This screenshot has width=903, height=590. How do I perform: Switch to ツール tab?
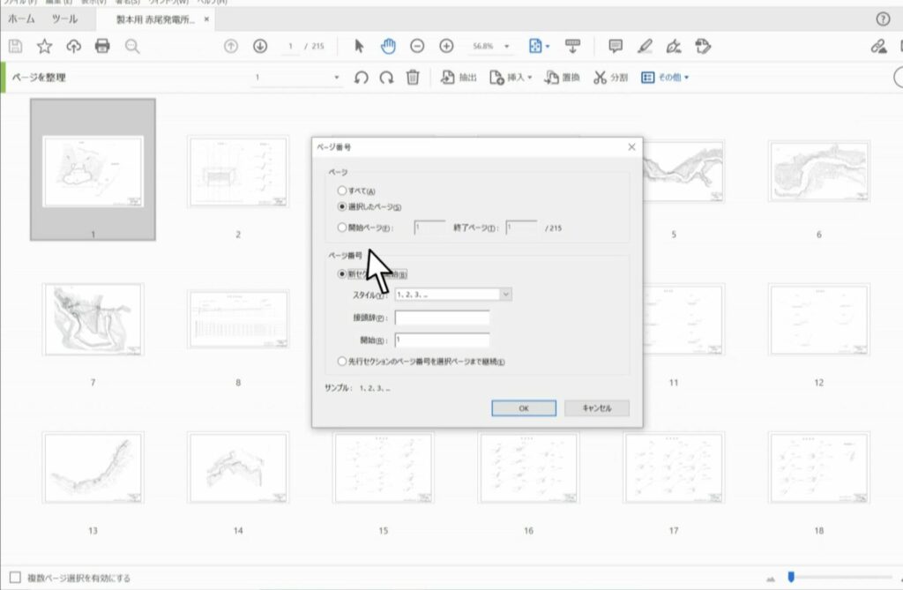pos(64,19)
